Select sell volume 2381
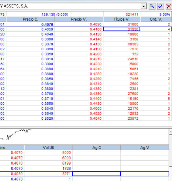Screen dimensions: 172x181 pyautogui.click(x=134, y=89)
